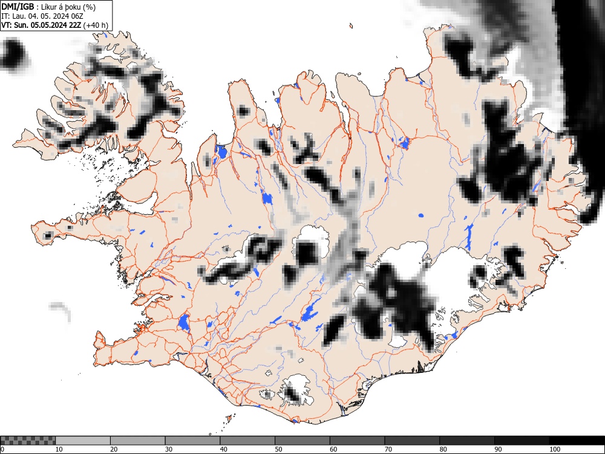Click the '30' legend scale label
This screenshot has width=605, height=454.
(x=169, y=449)
